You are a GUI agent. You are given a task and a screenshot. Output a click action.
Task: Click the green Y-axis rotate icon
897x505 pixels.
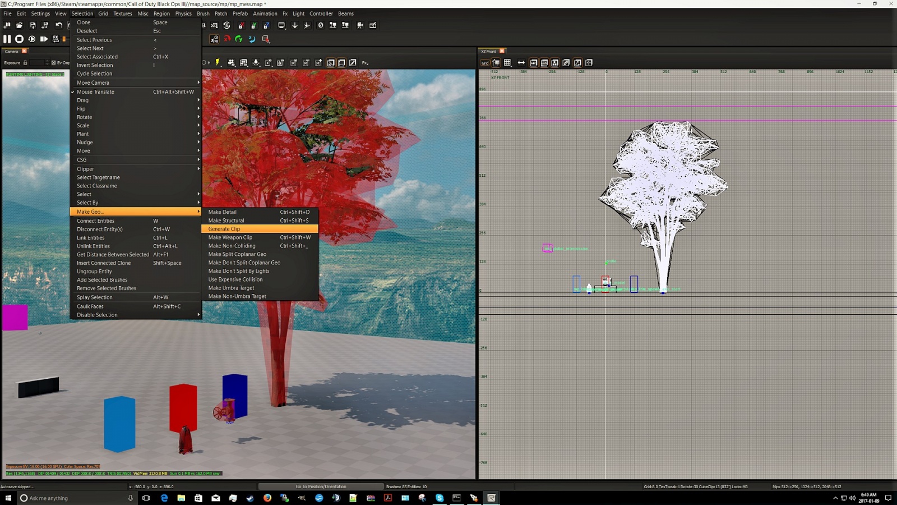(239, 39)
